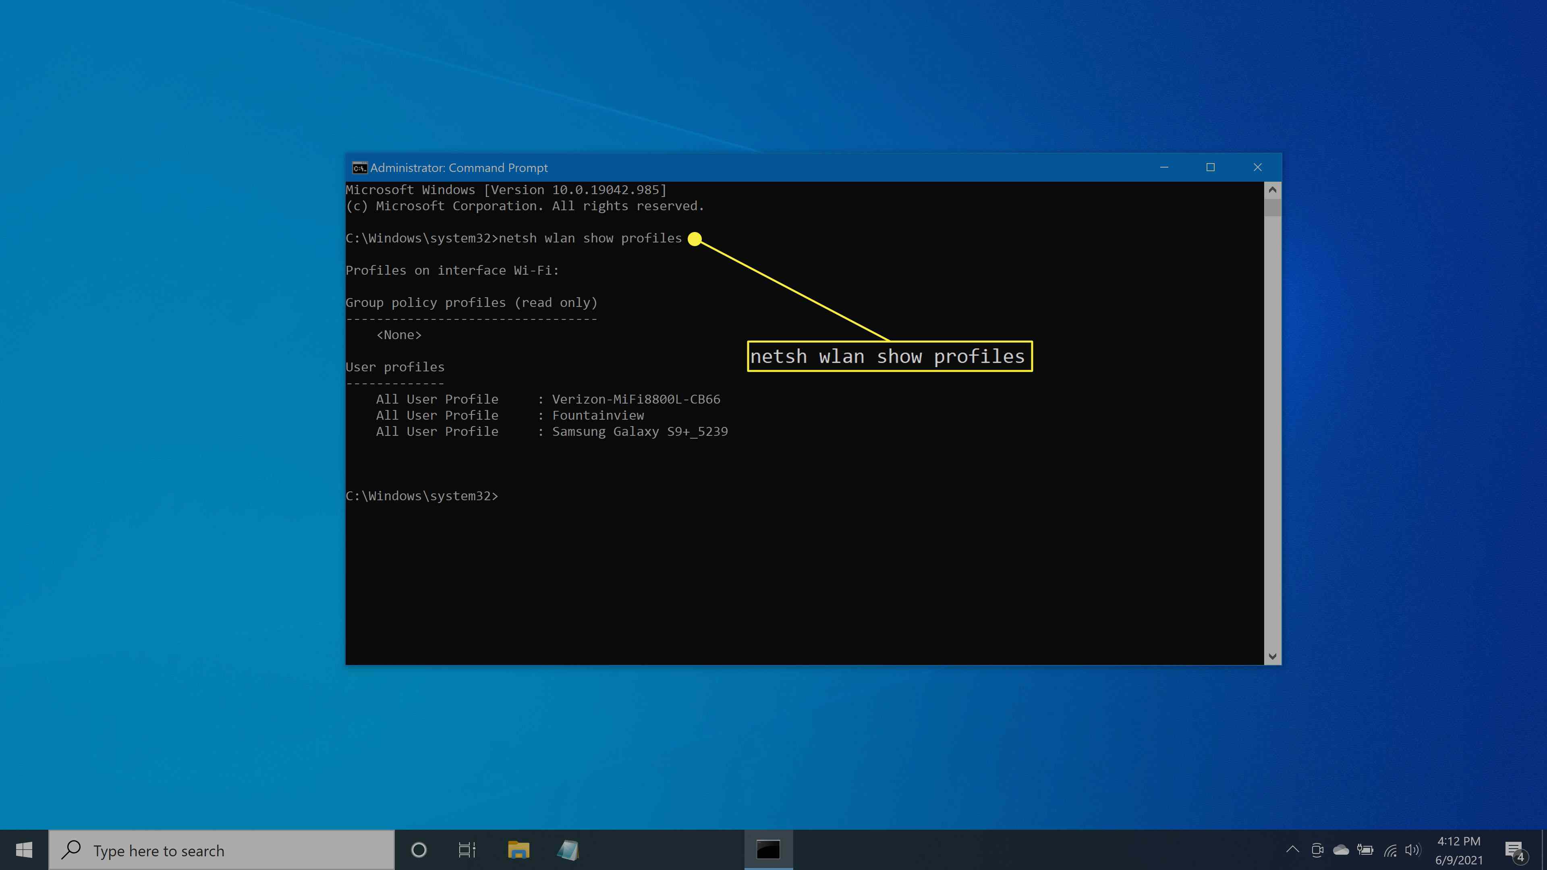Click the '<None>' entry
Viewport: 1547px width, 870px height.
click(x=399, y=335)
